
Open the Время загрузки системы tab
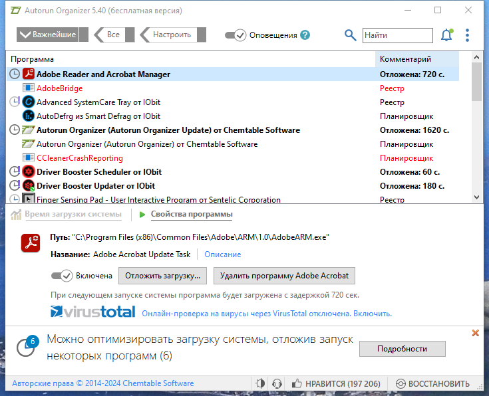click(73, 214)
